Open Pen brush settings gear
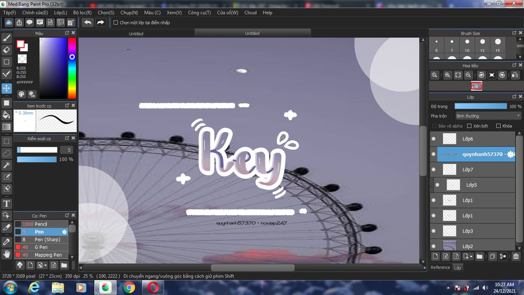524x295 pixels. pyautogui.click(x=64, y=232)
